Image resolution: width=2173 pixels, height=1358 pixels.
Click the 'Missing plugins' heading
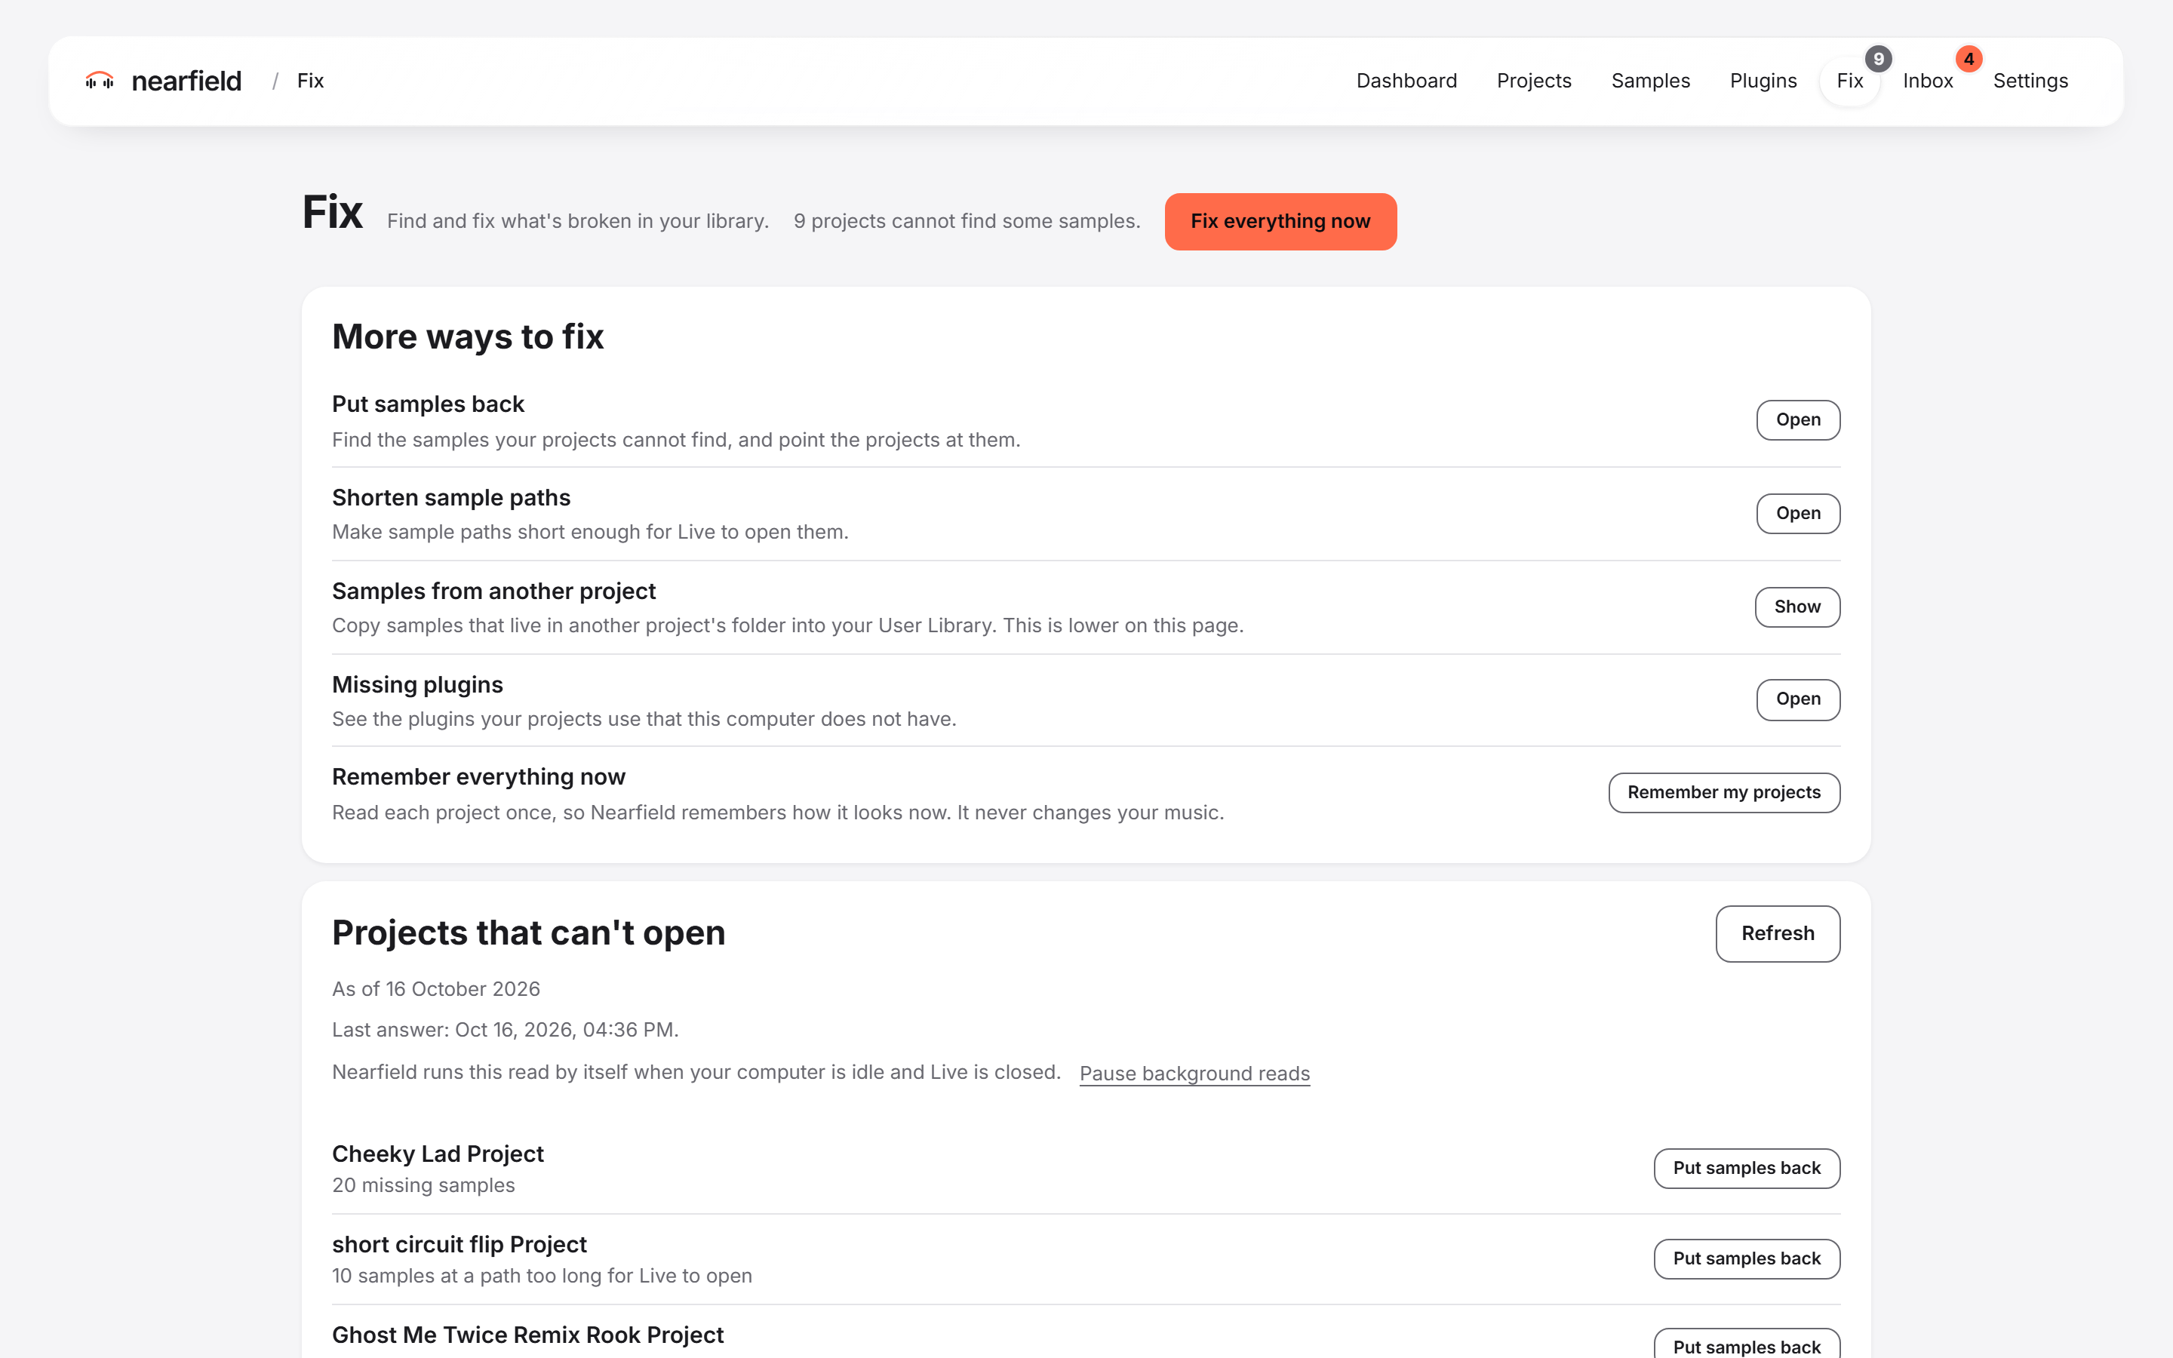coord(416,684)
